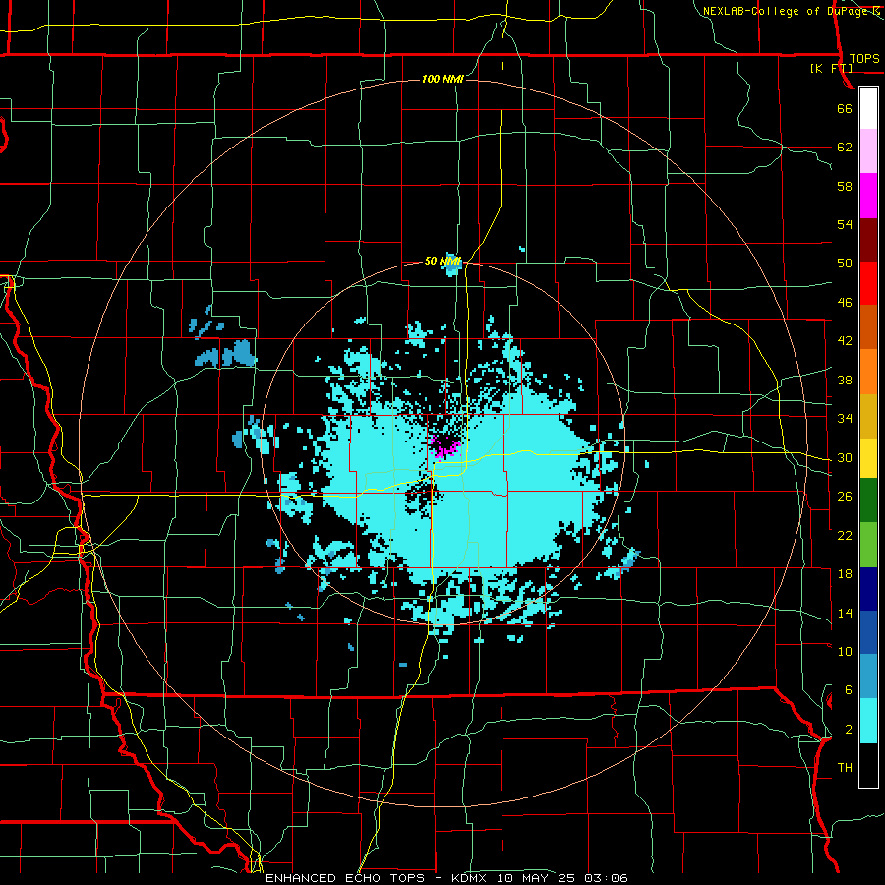Viewport: 885px width, 885px height.
Task: Click the 100 NMI range ring label
Action: click(442, 79)
